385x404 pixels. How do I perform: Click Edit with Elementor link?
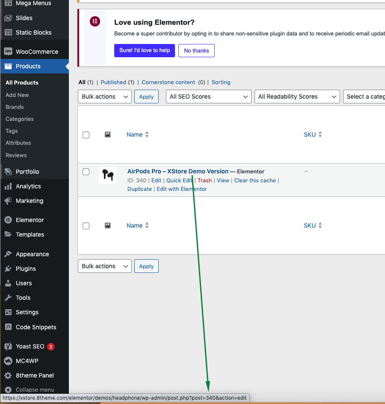coord(182,189)
